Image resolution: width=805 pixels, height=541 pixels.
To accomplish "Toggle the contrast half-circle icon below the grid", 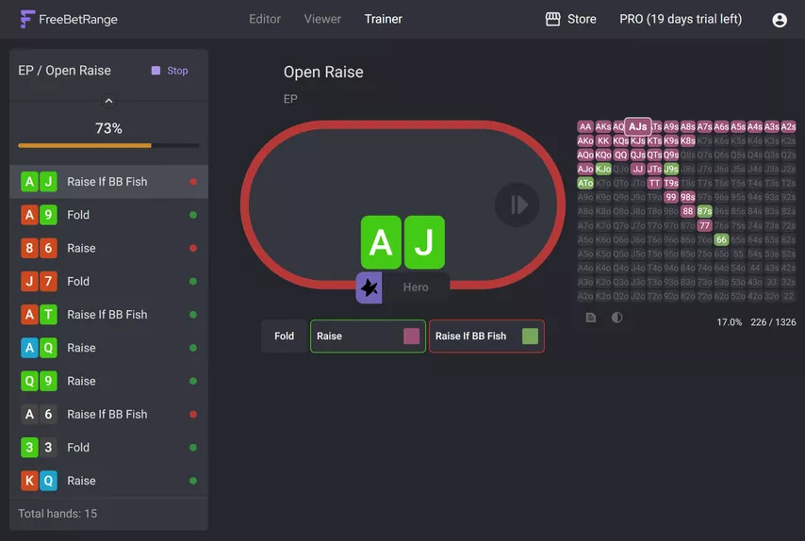I will pyautogui.click(x=617, y=318).
